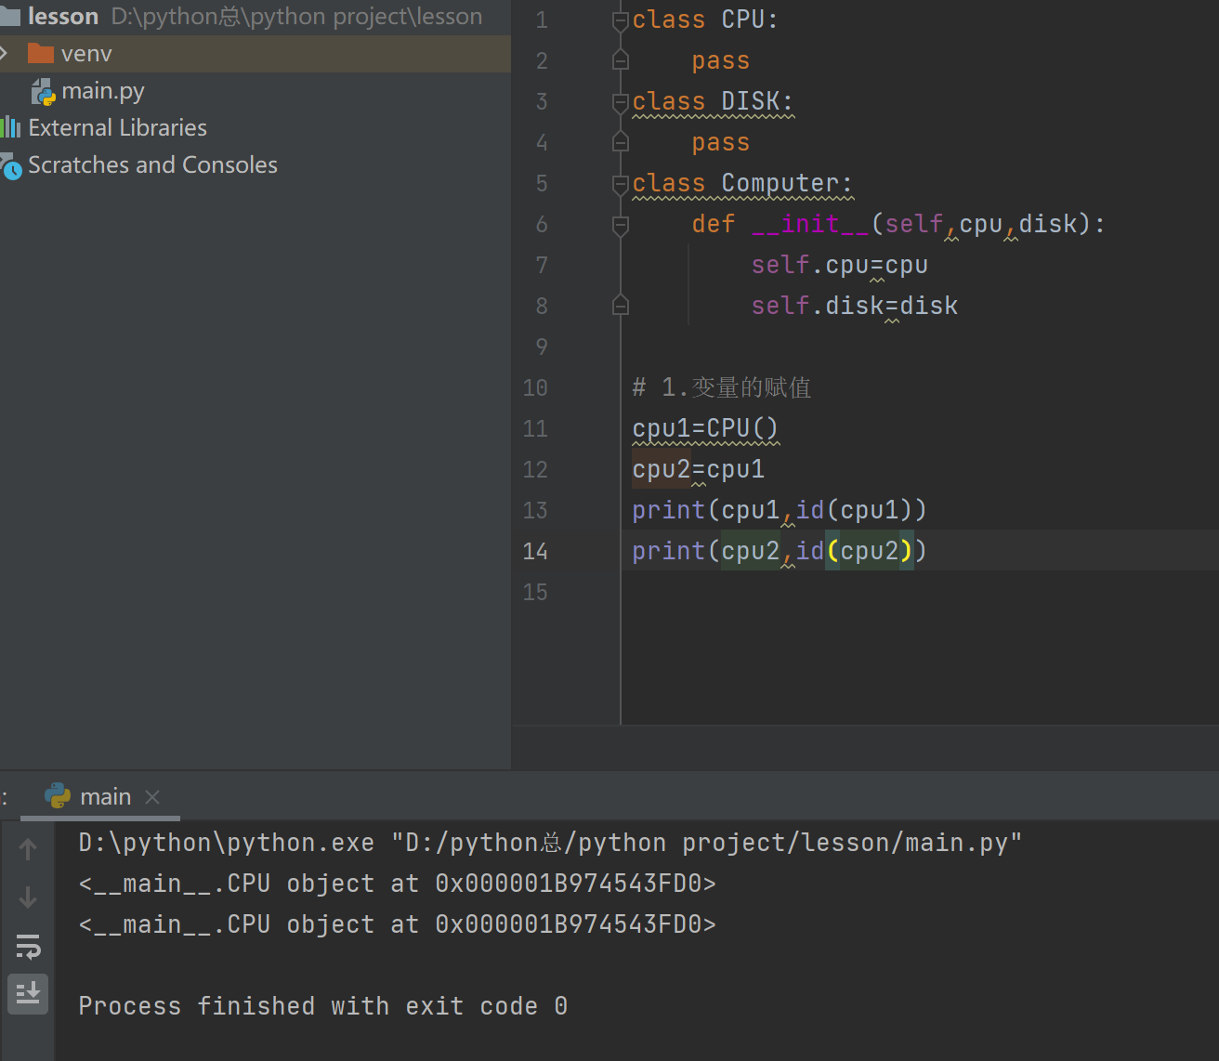Click first CPU object output line
Viewport: 1219px width, 1061px height.
click(397, 884)
